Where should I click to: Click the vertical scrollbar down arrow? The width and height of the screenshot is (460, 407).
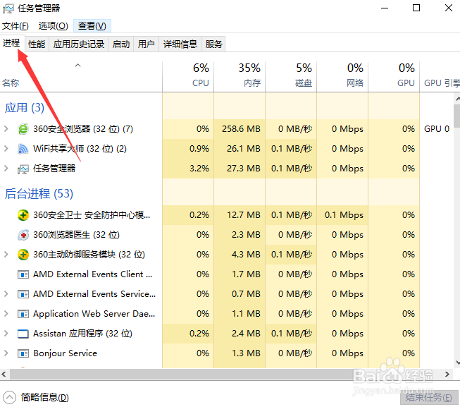457,363
